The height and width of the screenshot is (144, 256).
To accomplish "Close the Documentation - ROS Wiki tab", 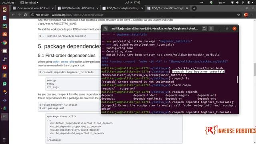I will tap(52, 8).
